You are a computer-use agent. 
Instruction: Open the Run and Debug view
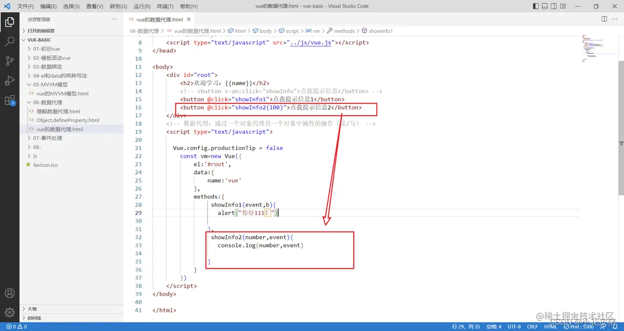point(9,81)
